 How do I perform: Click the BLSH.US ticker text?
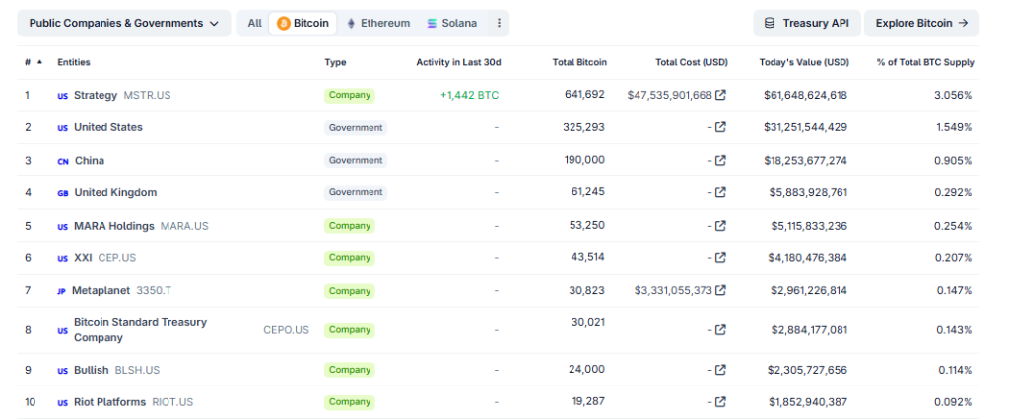137,370
